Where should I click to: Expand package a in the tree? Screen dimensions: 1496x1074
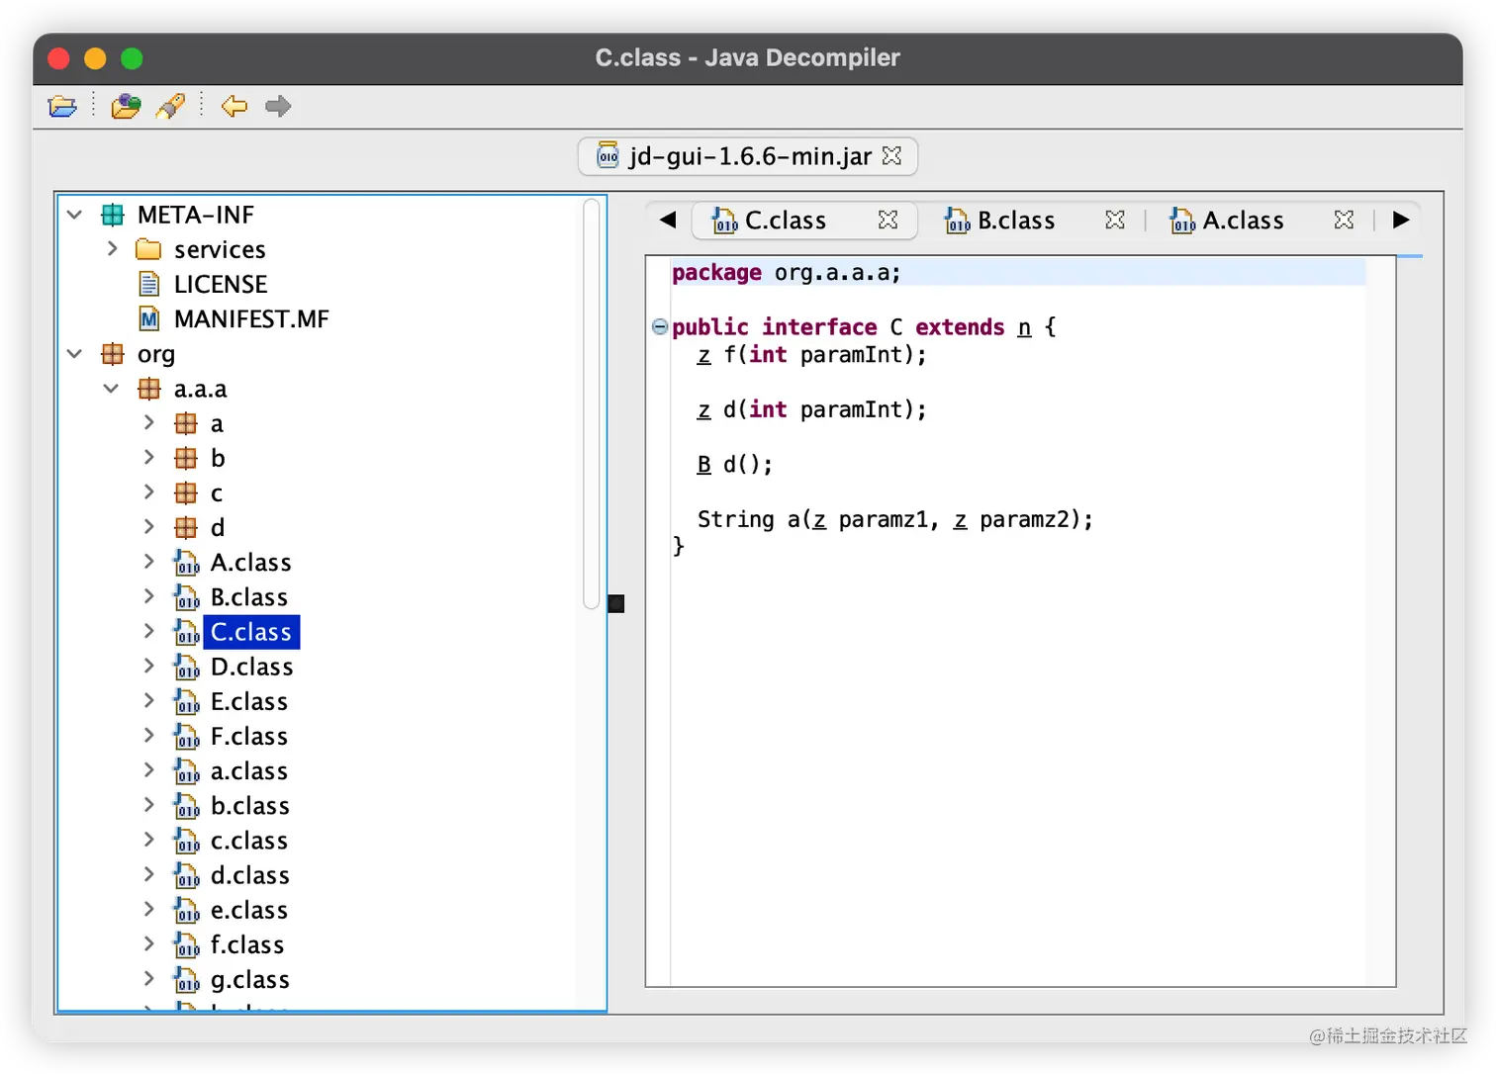click(148, 423)
